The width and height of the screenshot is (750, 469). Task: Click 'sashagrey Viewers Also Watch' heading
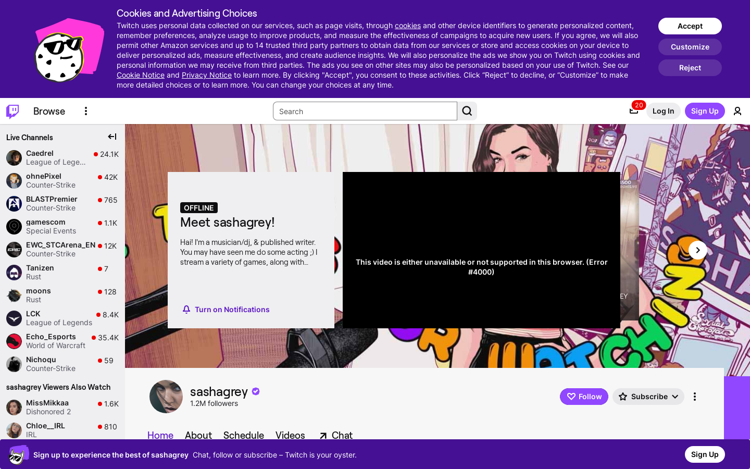[58, 387]
